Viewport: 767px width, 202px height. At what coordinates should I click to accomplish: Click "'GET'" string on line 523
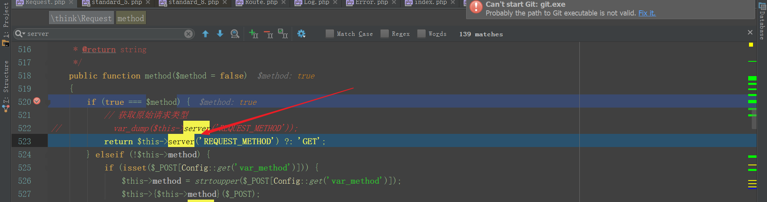310,141
